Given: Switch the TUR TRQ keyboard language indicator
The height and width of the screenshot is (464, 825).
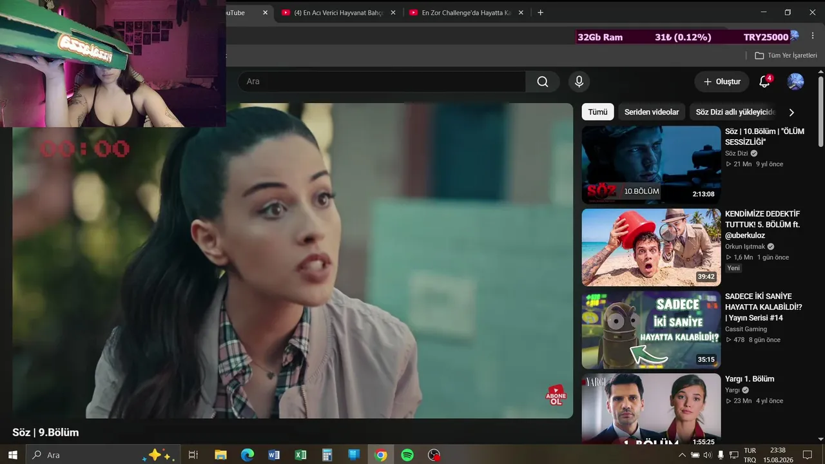Looking at the screenshot, I should pos(750,455).
